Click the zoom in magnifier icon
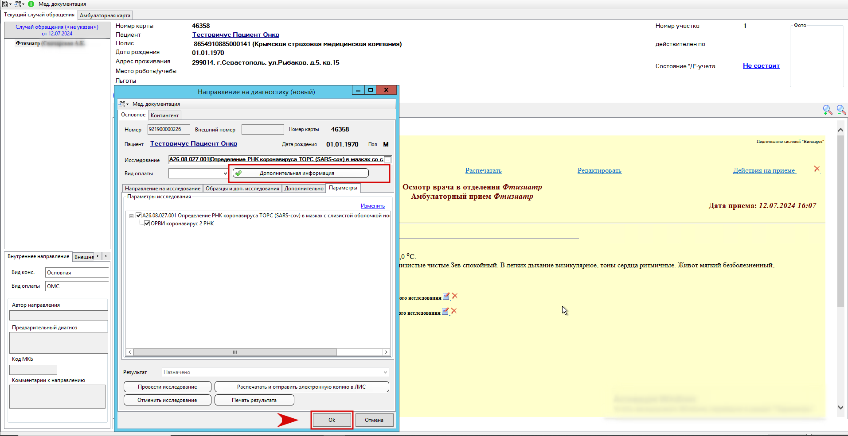The width and height of the screenshot is (848, 436). [x=827, y=110]
